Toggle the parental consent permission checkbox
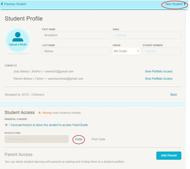Screen dimensions: 190x169 coord(6,125)
